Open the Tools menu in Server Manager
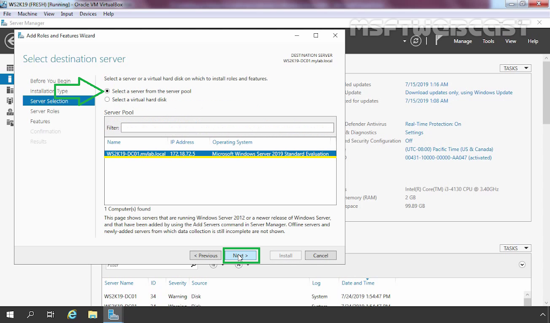This screenshot has height=323, width=550. [488, 41]
